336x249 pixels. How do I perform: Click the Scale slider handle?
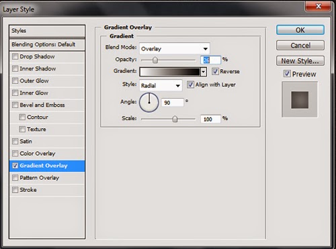(175, 119)
